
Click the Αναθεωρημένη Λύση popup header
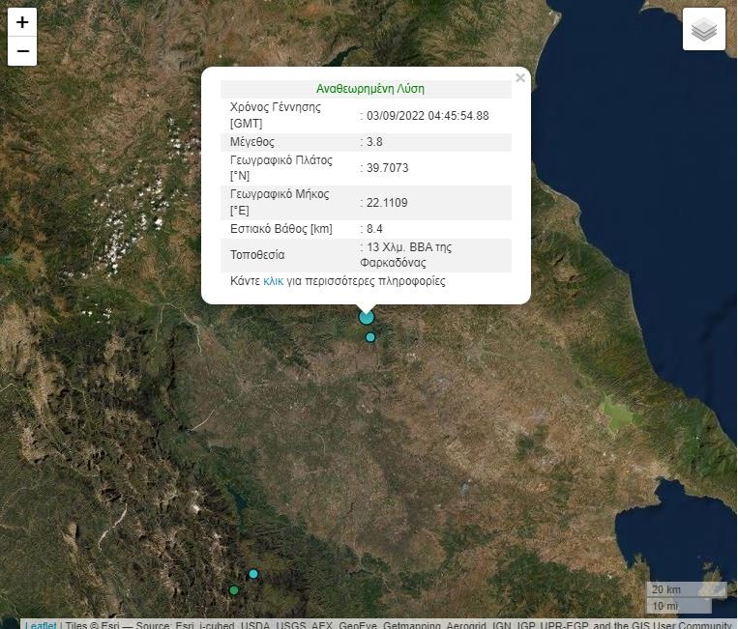pyautogui.click(x=369, y=89)
